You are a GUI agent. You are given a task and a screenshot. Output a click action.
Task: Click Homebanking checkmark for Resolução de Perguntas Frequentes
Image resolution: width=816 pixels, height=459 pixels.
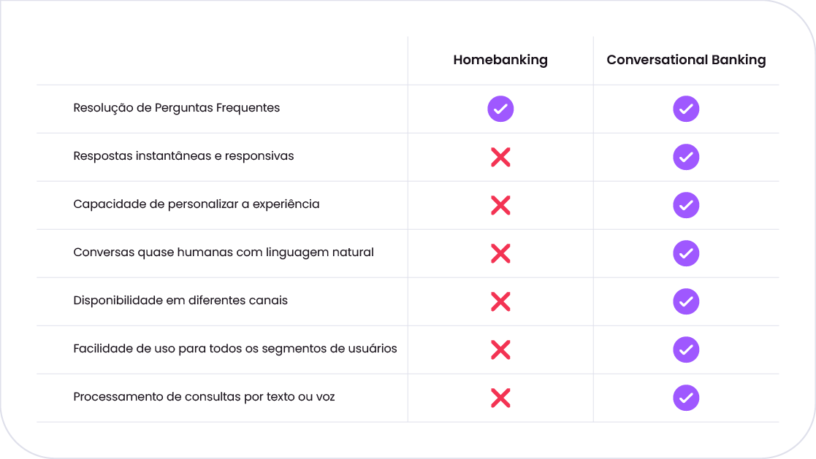pos(500,109)
